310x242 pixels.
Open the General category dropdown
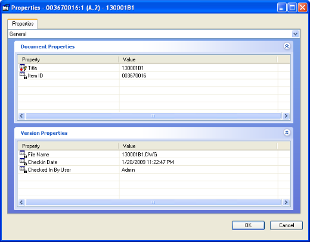pos(295,34)
